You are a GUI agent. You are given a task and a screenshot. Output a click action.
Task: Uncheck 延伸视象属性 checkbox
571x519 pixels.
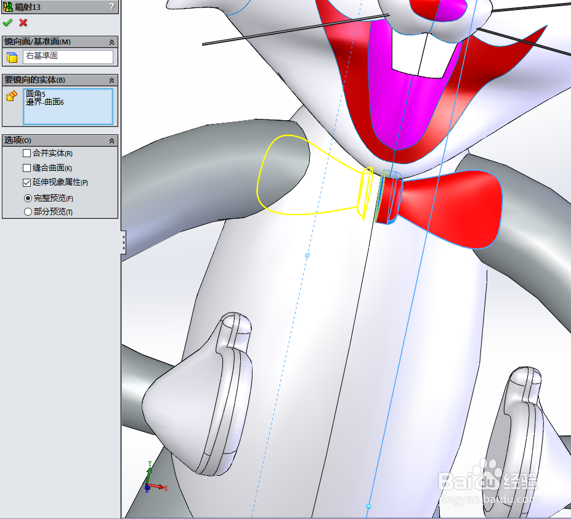[26, 182]
